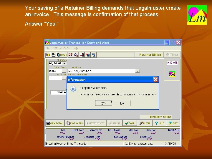The height and width of the screenshot is (159, 212).
Task: Click the Total A/R label
Action: pyautogui.click(x=173, y=130)
